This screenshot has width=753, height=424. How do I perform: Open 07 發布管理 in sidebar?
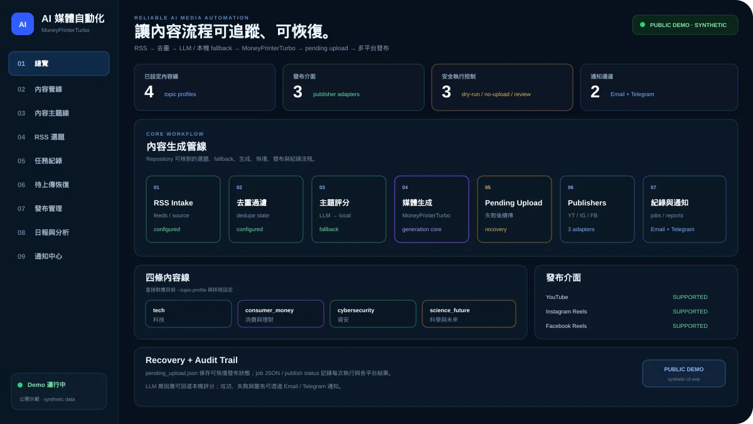tap(59, 209)
